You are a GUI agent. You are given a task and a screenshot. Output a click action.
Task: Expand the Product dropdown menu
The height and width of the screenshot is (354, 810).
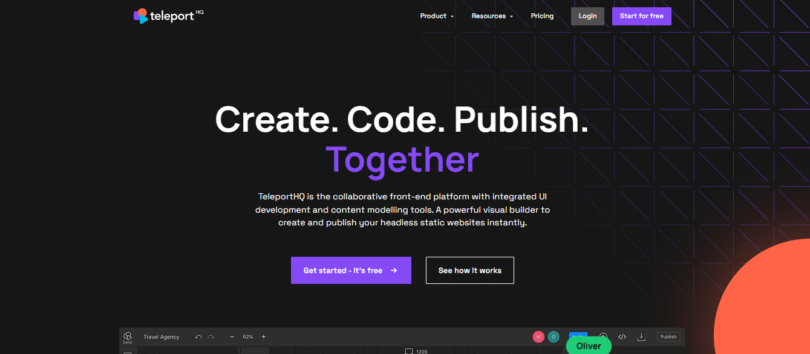pyautogui.click(x=437, y=16)
